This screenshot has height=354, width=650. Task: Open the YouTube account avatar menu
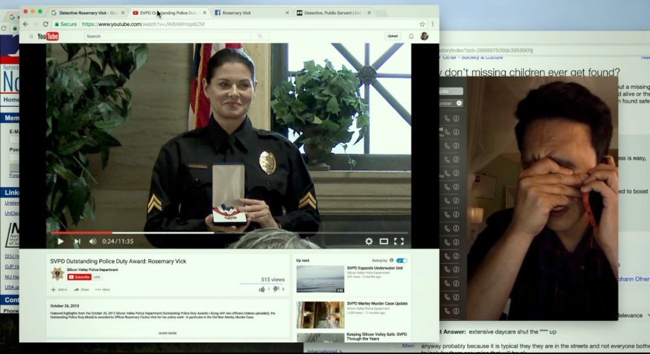coord(424,36)
